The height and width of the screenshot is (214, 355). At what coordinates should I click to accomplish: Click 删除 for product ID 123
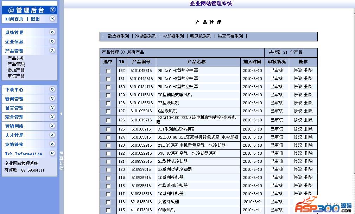pyautogui.click(x=308, y=145)
